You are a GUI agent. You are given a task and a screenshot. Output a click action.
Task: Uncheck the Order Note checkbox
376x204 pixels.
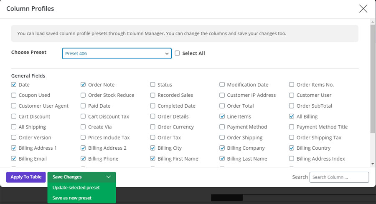coord(84,85)
